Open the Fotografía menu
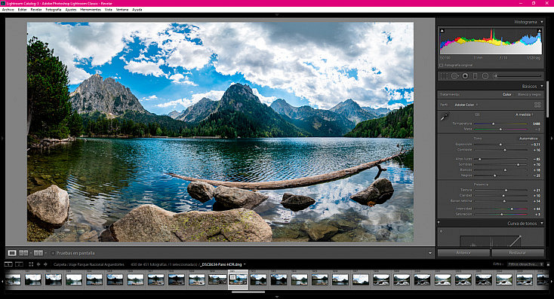Screen dimensions: 554x299 54,10
